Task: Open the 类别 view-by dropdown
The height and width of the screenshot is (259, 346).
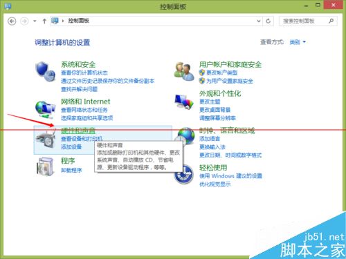Action: pos(298,42)
